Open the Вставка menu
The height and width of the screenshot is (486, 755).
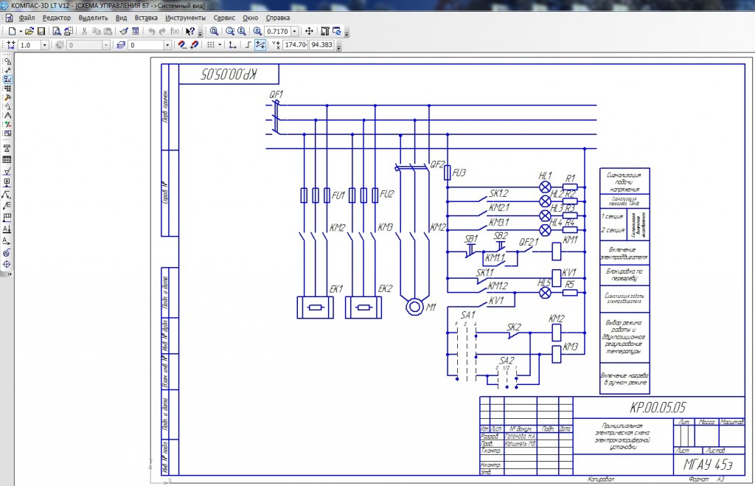146,18
